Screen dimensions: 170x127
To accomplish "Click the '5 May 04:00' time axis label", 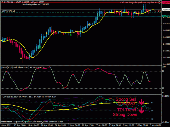I will (x=156, y=125).
